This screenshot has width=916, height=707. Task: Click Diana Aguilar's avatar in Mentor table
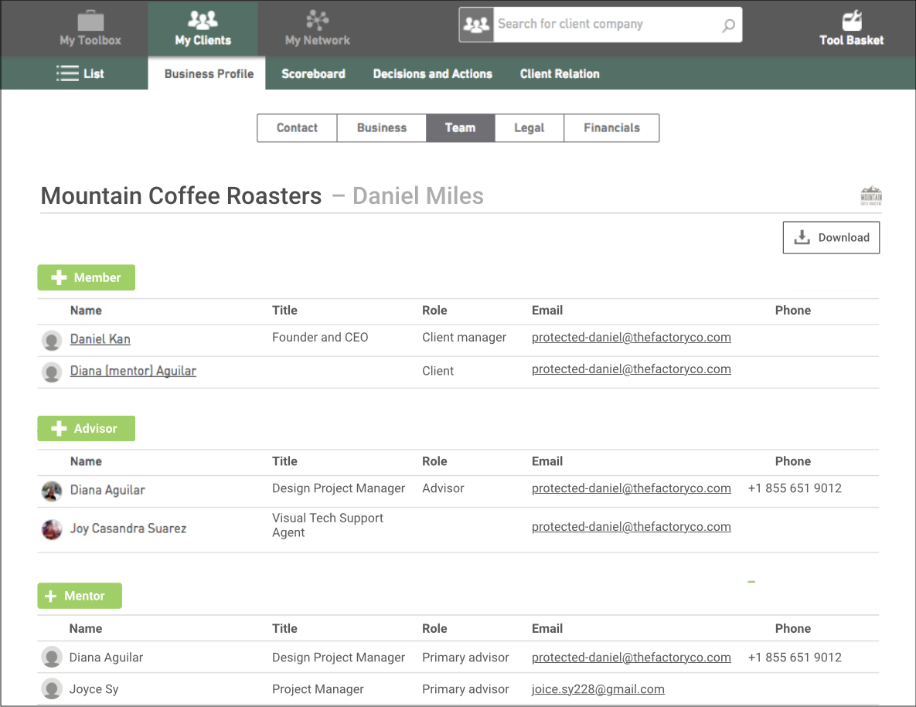pos(52,658)
